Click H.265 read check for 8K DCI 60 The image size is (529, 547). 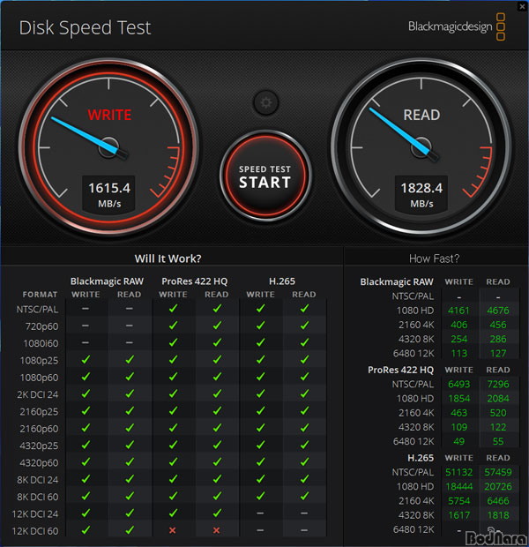pos(304,496)
